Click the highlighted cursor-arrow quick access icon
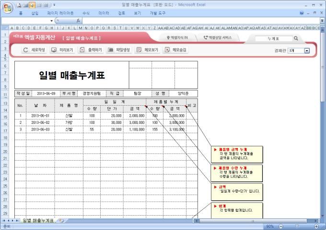The image size is (326, 230). click(x=32, y=5)
